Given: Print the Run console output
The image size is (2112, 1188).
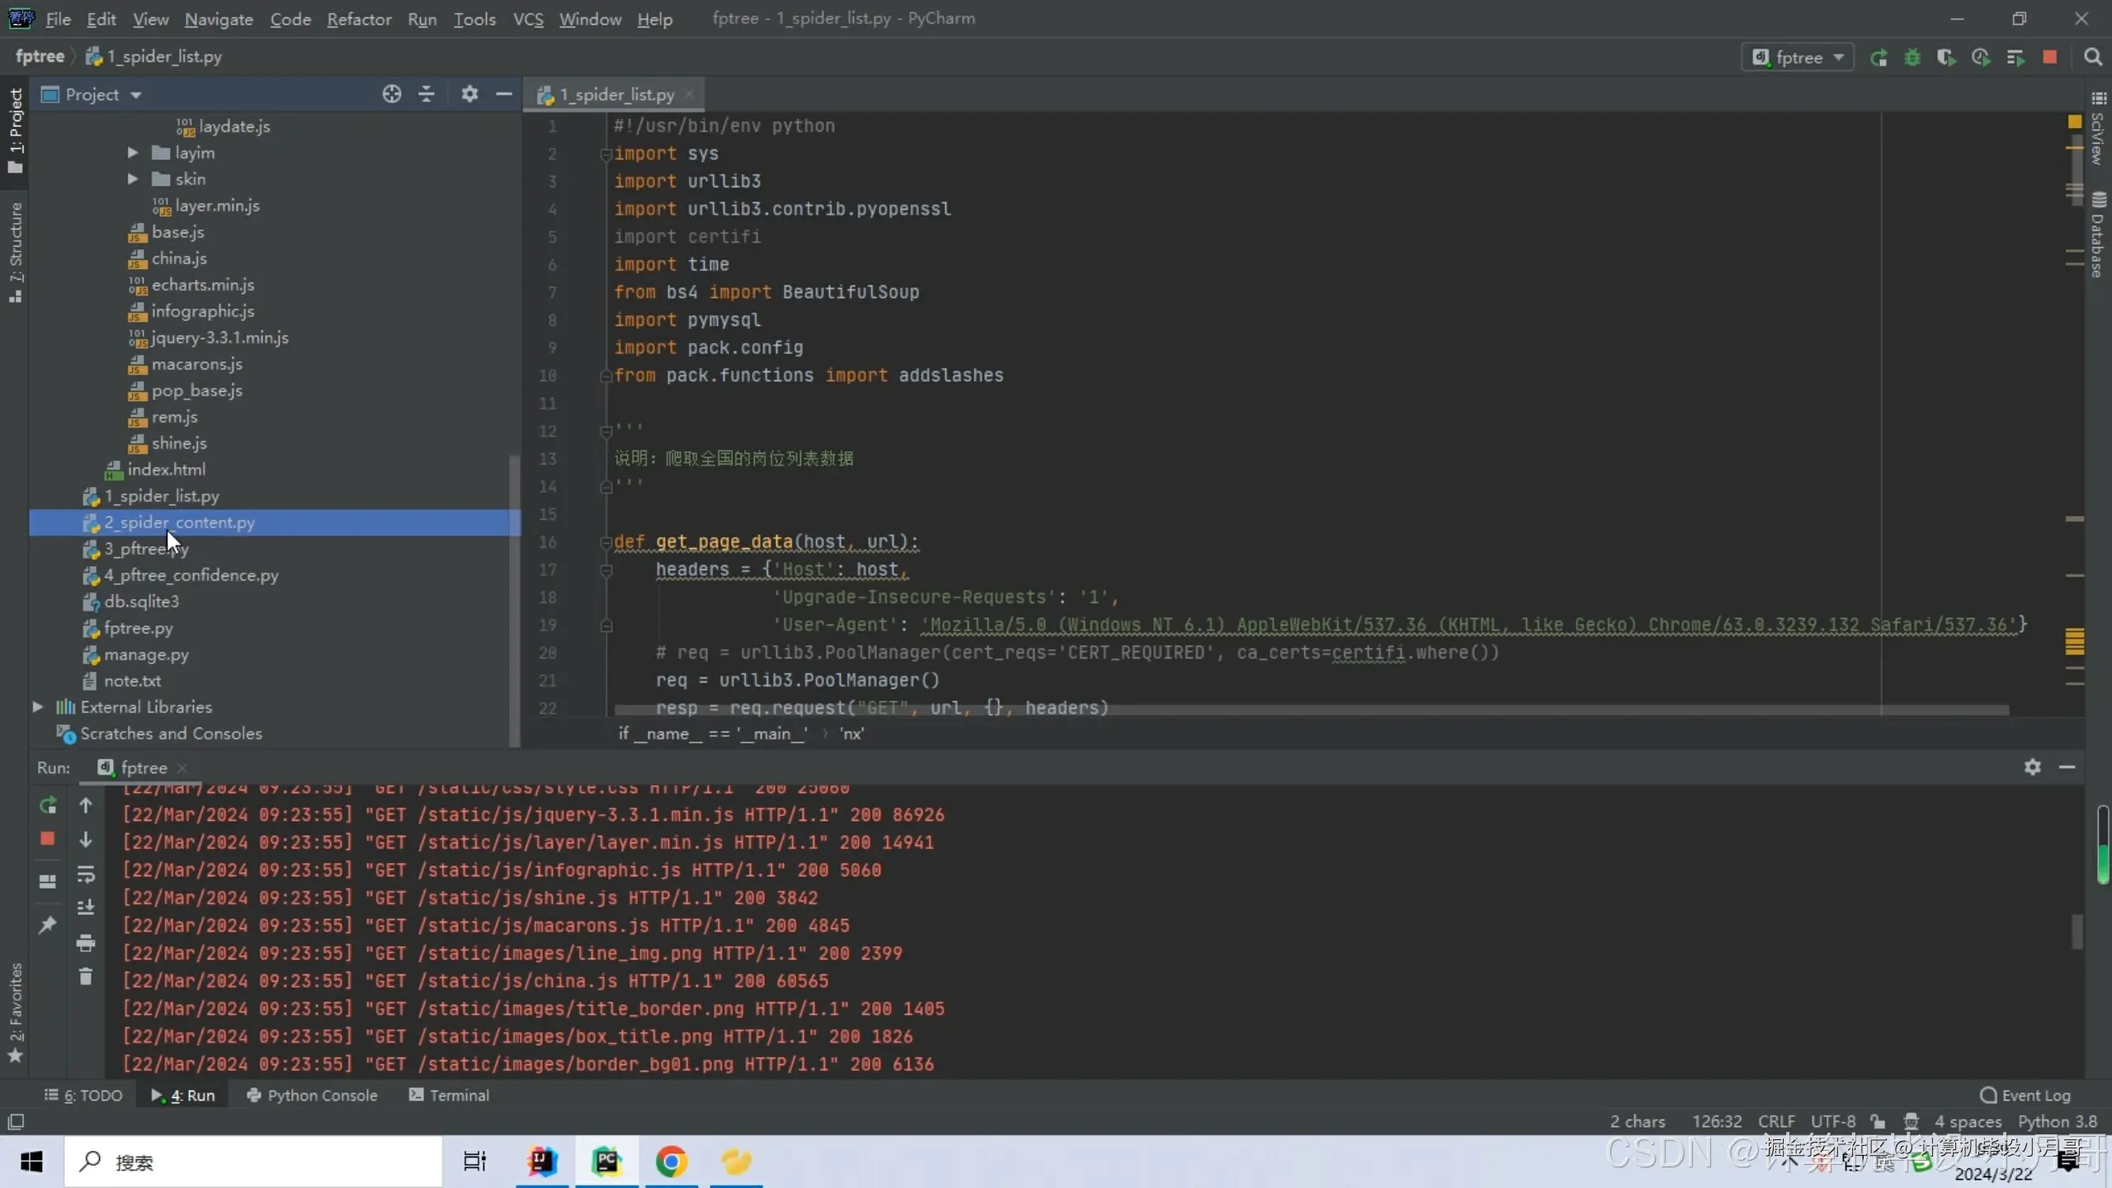Looking at the screenshot, I should click(86, 943).
